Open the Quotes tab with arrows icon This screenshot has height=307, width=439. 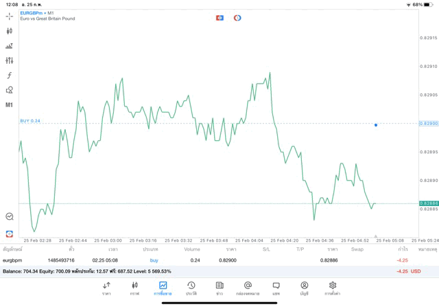(x=106, y=288)
